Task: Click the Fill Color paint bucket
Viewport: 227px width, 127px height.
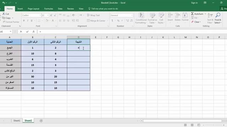Action: 47,21
